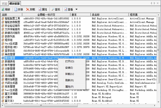The width and height of the screenshot is (161, 108).
Task: Choose 打开(O) in the context menu
Action: click(70, 61)
